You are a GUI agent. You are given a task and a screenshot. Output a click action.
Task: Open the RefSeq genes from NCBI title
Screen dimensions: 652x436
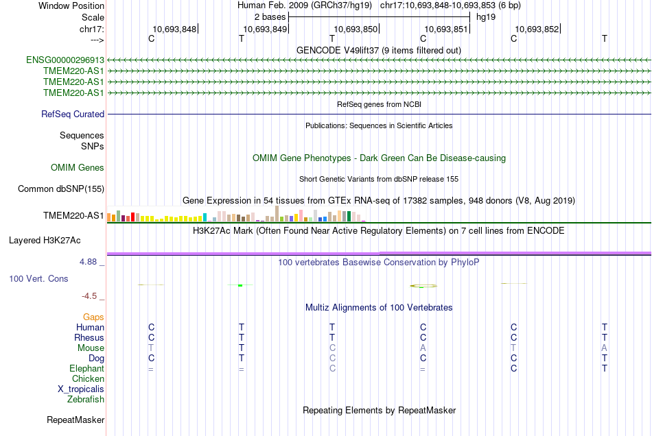pyautogui.click(x=380, y=104)
